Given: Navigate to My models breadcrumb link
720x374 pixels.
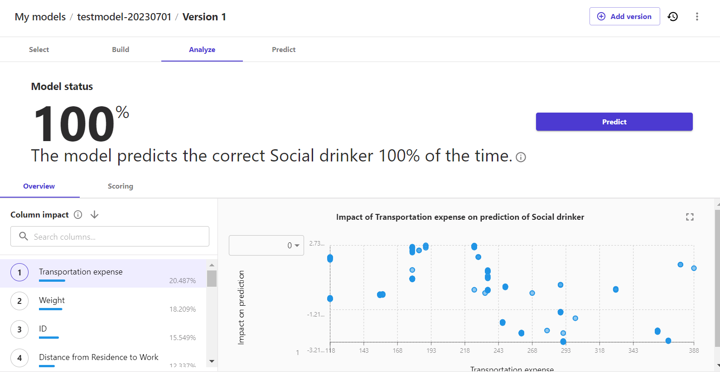Looking at the screenshot, I should (x=40, y=17).
